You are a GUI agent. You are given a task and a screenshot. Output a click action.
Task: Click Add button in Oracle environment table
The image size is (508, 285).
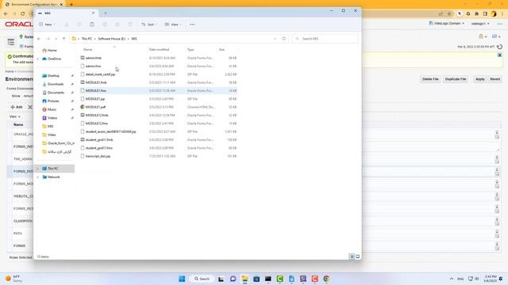tap(16, 107)
